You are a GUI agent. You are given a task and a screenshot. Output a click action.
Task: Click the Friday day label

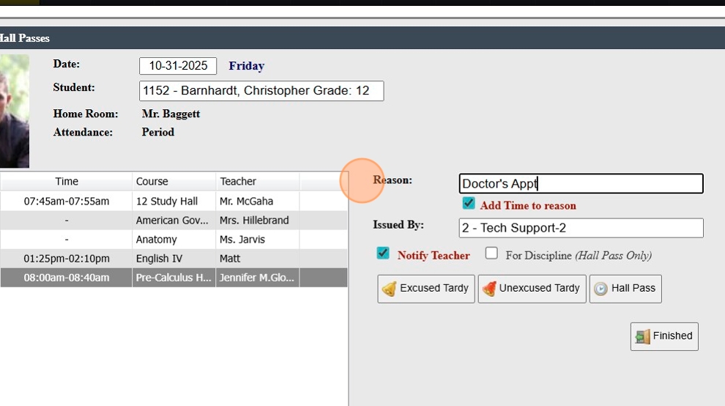247,66
